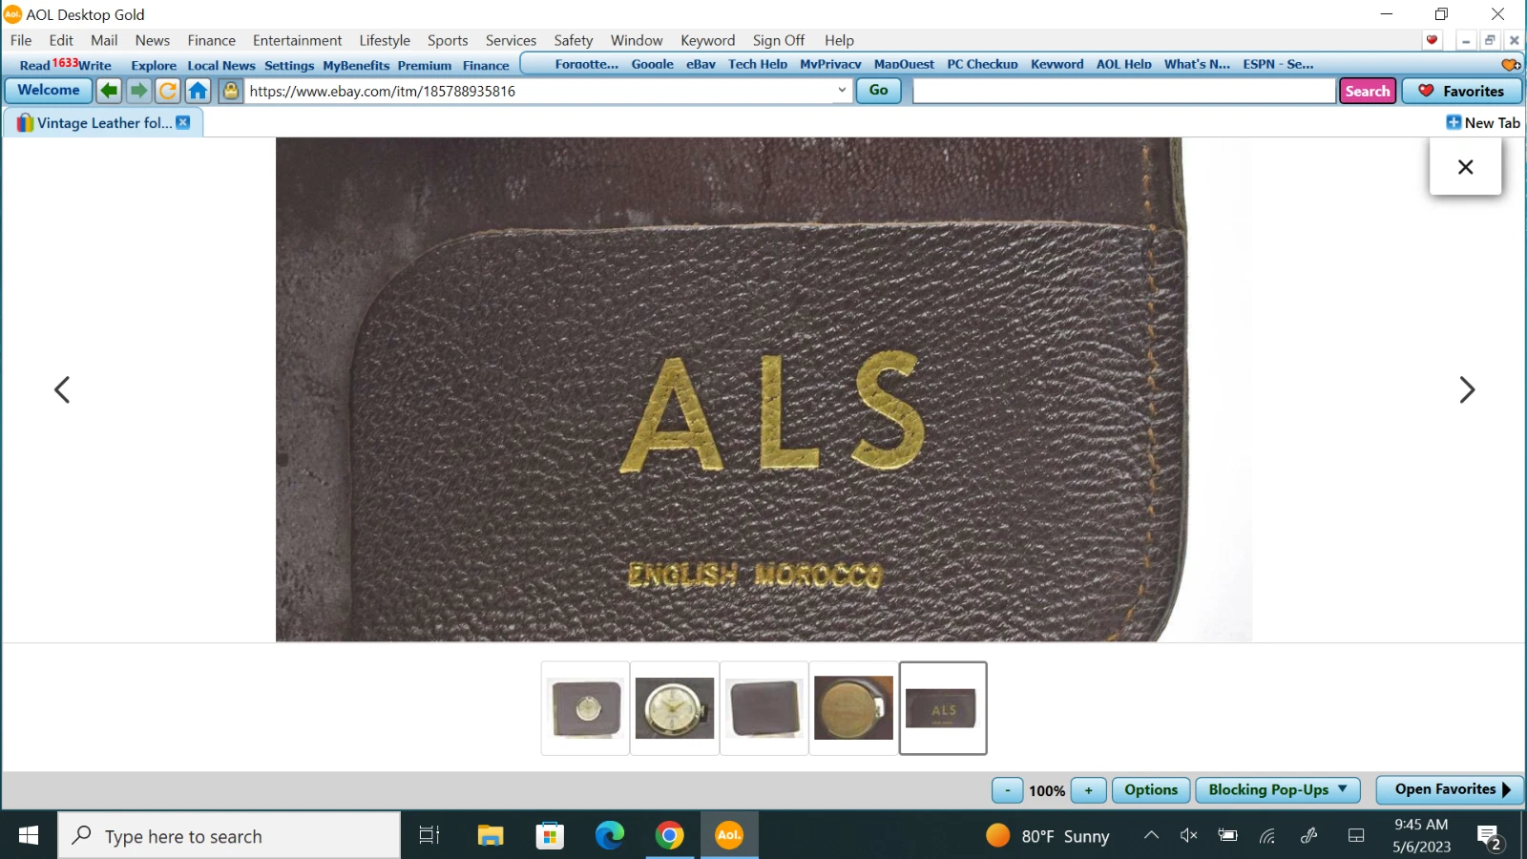The image size is (1527, 859).
Task: Open Windows Start menu
Action: [29, 836]
